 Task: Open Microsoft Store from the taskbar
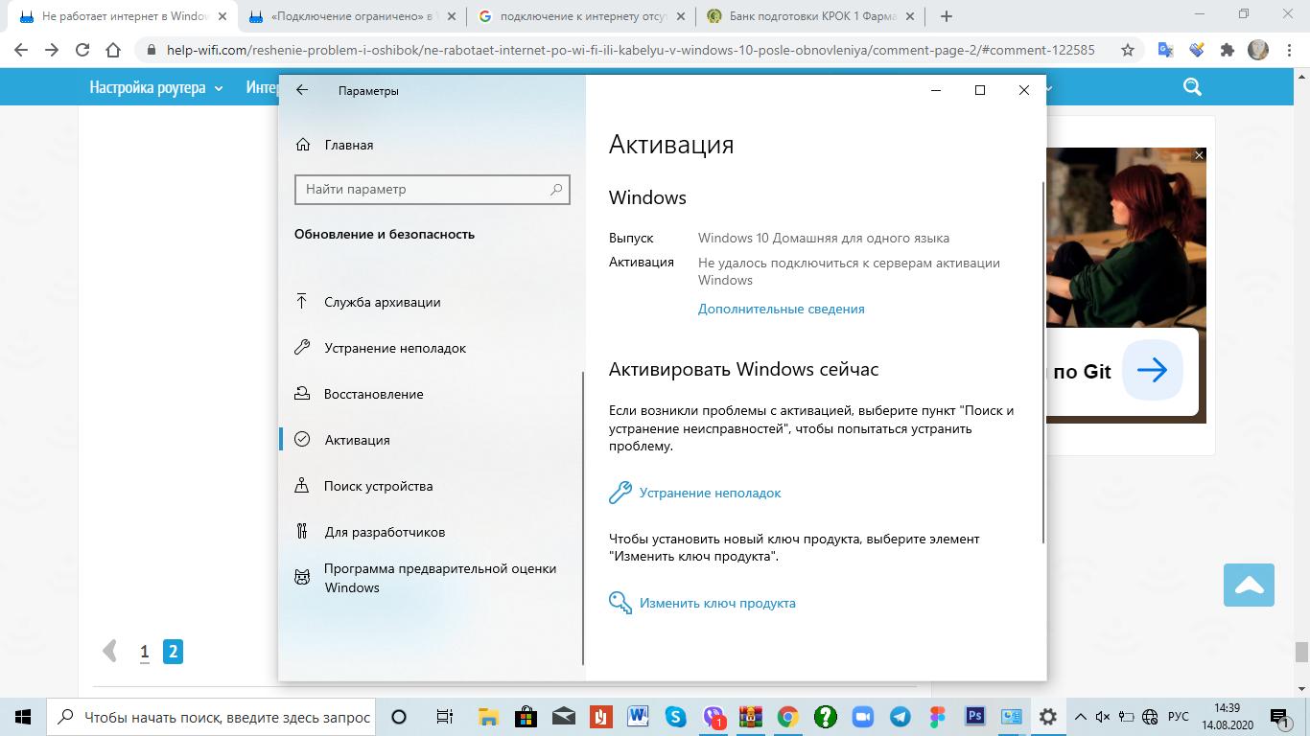pyautogui.click(x=526, y=717)
